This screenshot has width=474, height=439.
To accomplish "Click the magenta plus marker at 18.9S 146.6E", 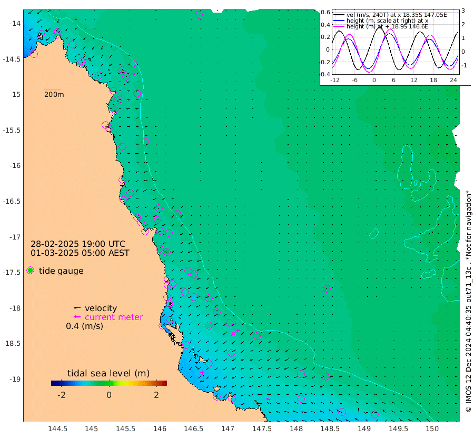I will coord(202,373).
